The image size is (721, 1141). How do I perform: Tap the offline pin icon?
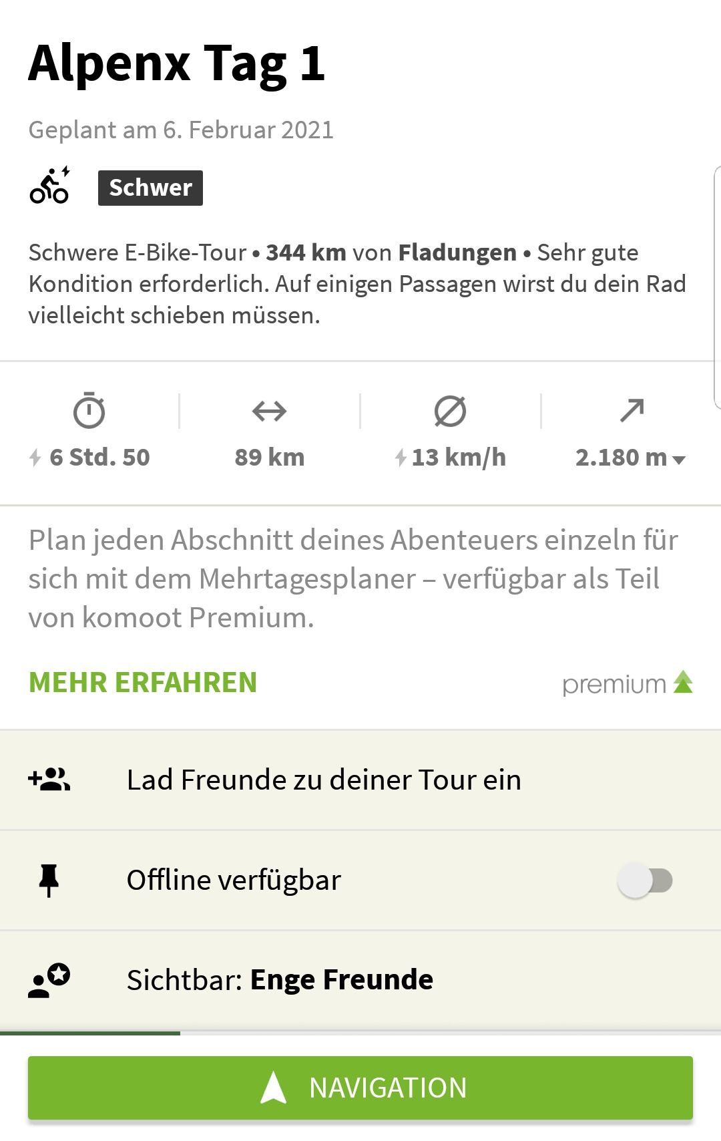[x=49, y=880]
